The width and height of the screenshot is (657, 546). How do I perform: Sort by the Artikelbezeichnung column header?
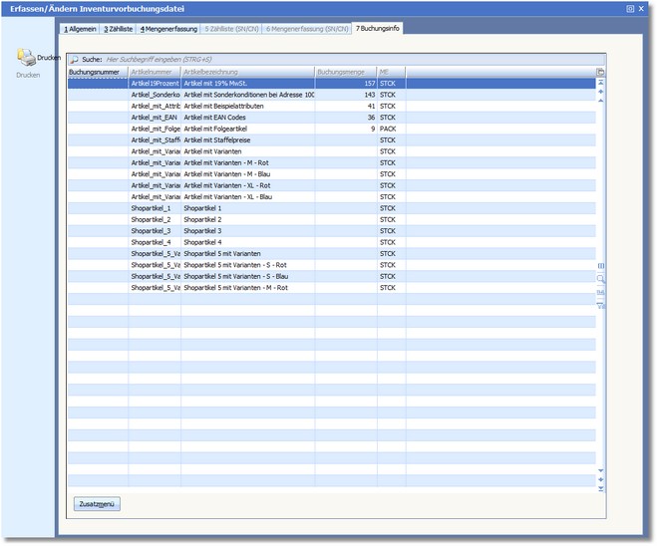click(x=245, y=73)
